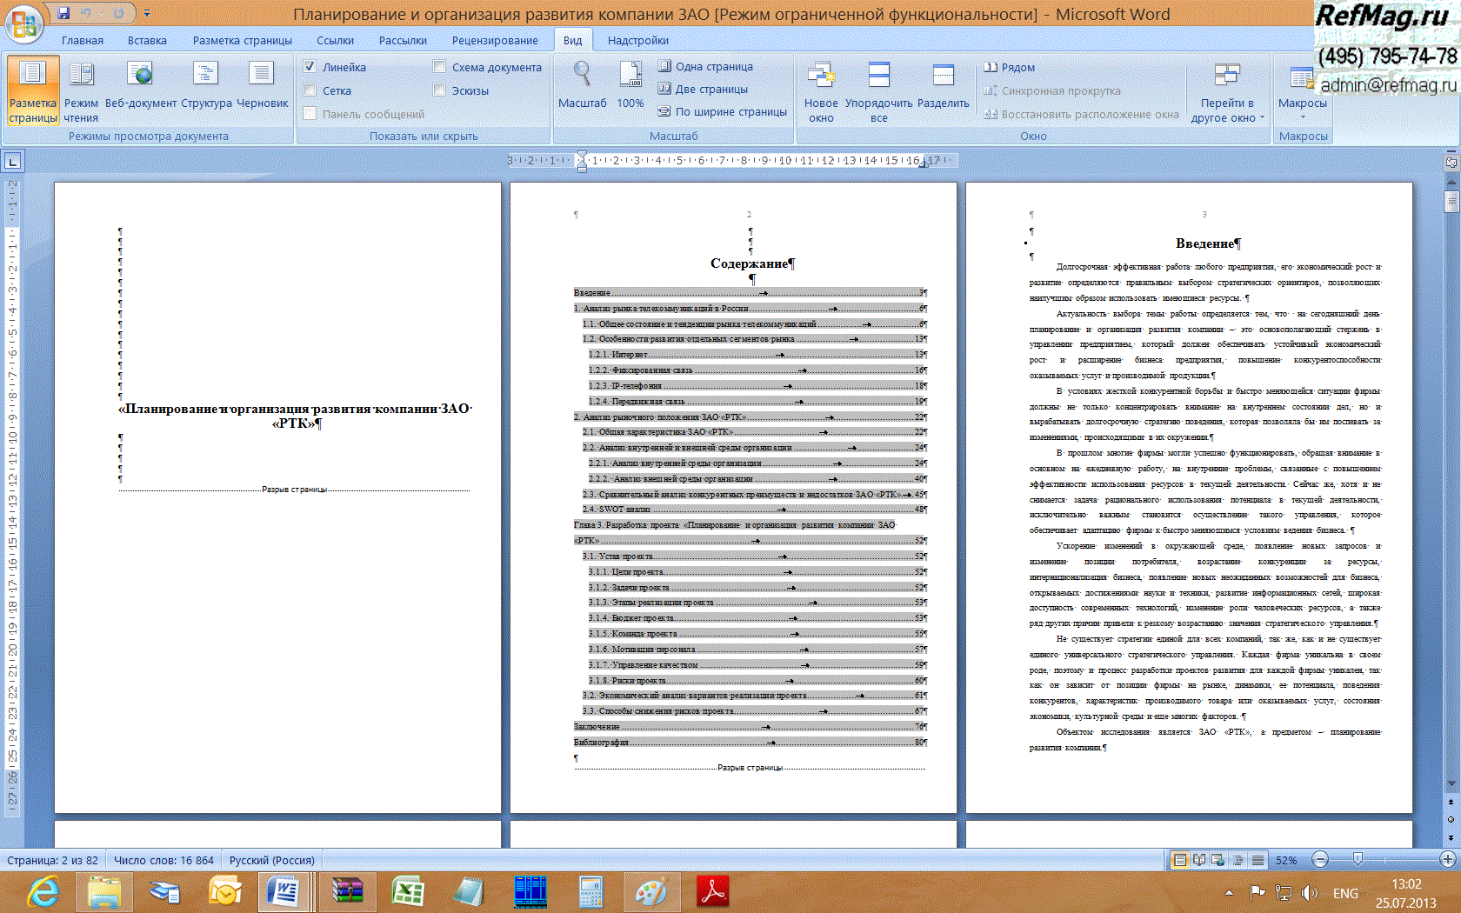Open the Рецензирование ribbon tab
This screenshot has height=913, width=1461.
494,40
